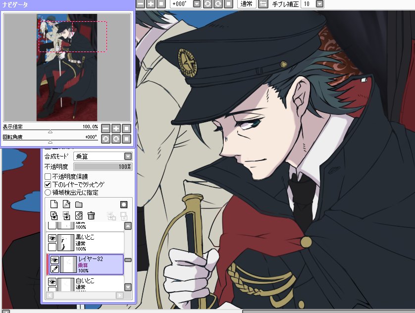Toggle the box on topmost partially visible layer

(52, 225)
